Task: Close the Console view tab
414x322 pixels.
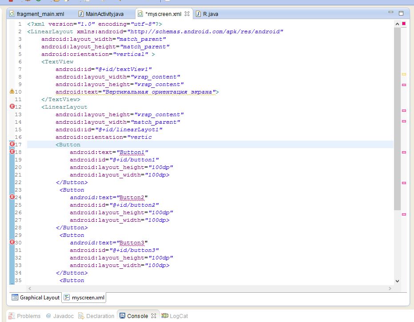Action: (154, 316)
